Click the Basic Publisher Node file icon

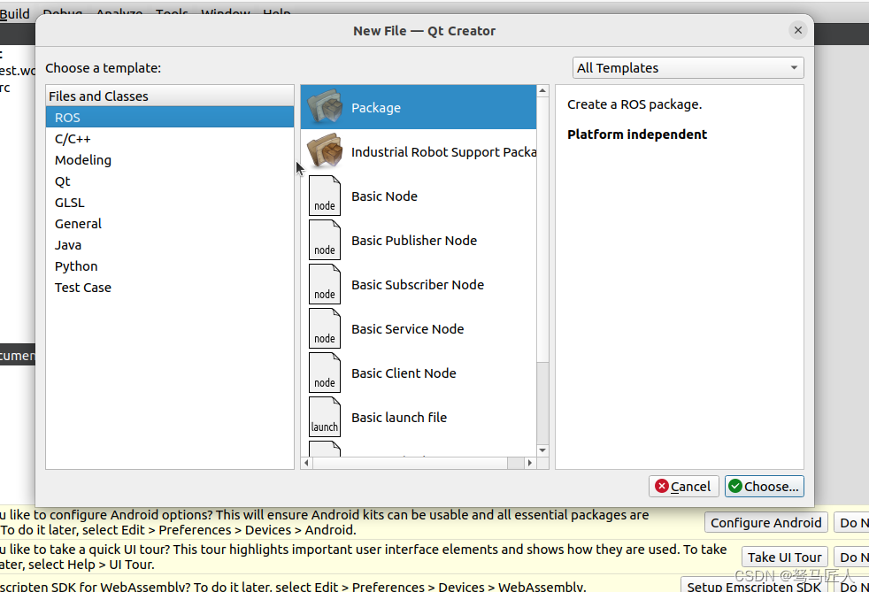325,240
